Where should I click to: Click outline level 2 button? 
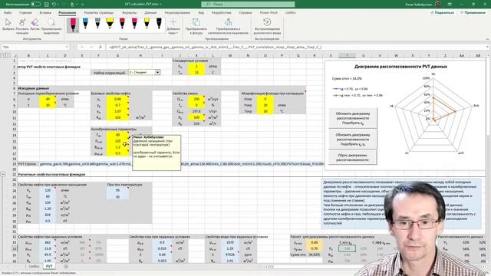8,55
